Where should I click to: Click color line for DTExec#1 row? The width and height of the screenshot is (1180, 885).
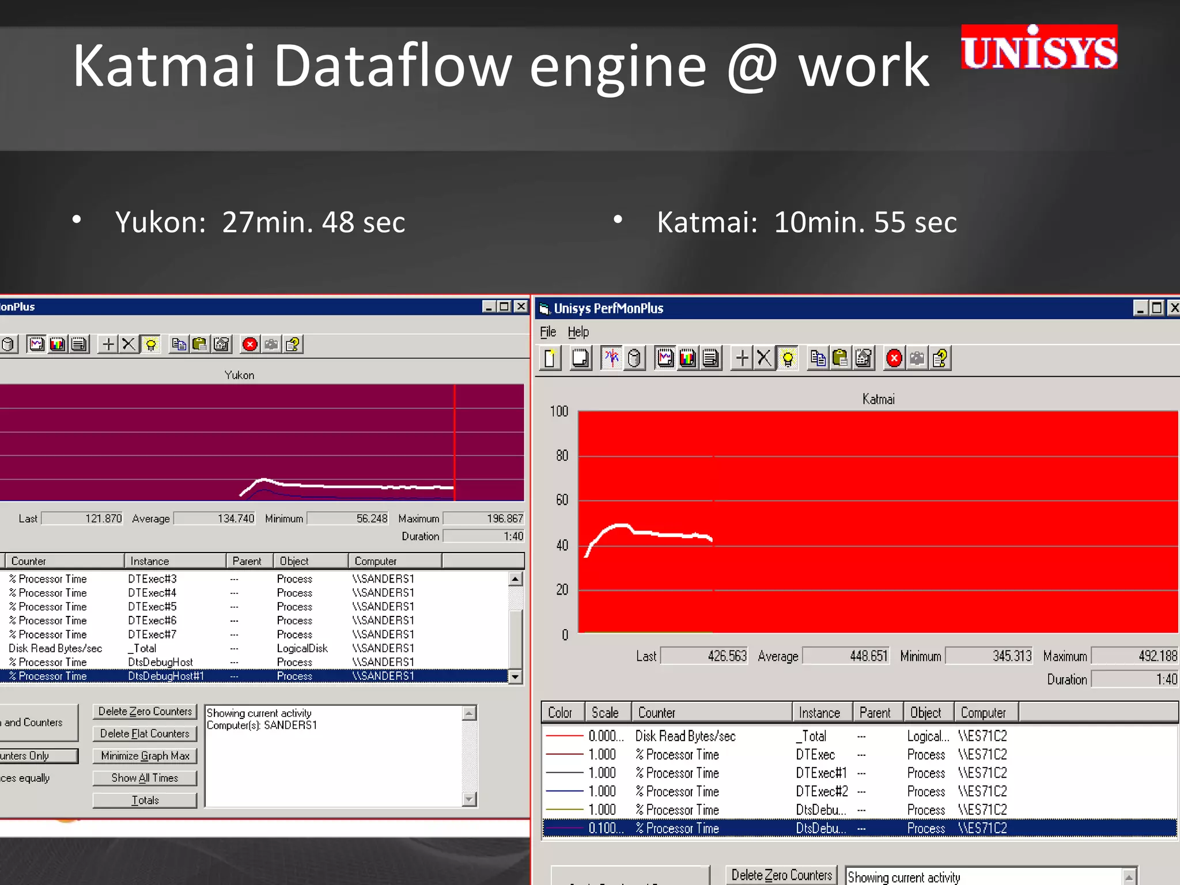click(x=564, y=773)
